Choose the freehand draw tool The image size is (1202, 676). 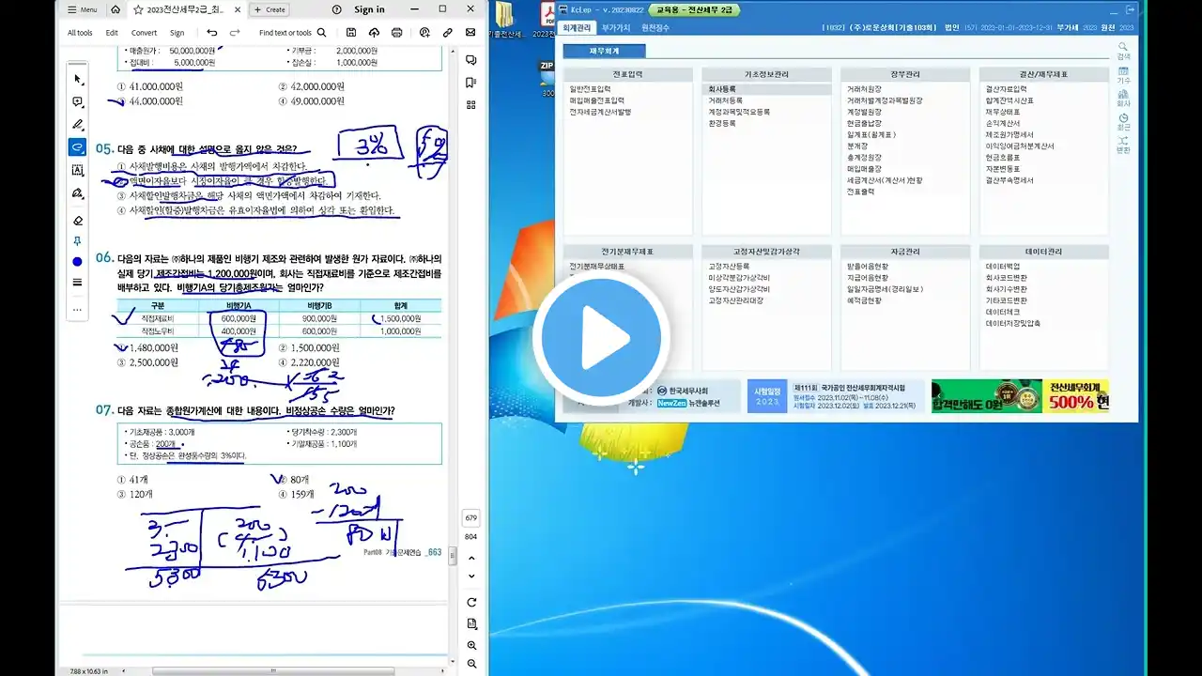coord(77,147)
